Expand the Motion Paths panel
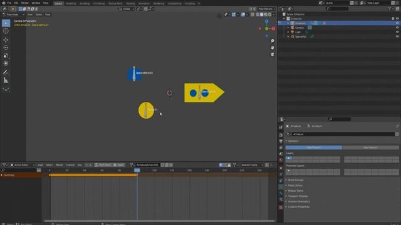 pos(295,191)
